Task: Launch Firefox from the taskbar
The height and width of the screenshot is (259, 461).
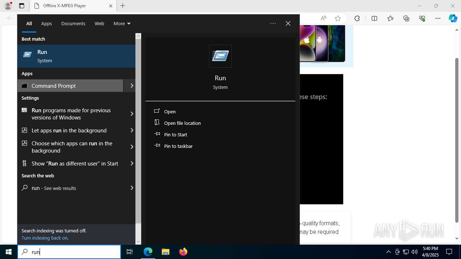Action: (x=183, y=252)
